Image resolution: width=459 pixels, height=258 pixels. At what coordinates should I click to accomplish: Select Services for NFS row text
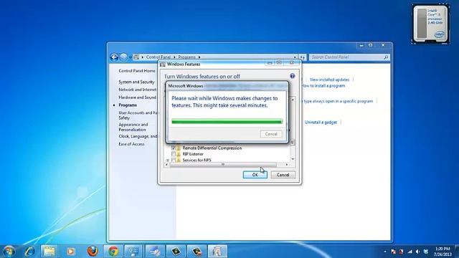coord(197,160)
